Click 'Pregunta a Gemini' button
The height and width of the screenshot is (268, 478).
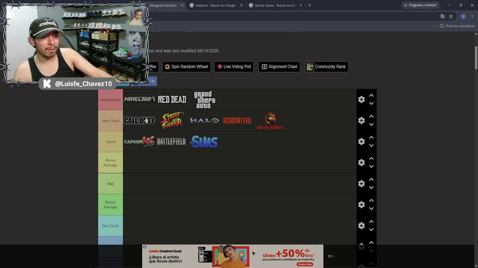click(420, 5)
